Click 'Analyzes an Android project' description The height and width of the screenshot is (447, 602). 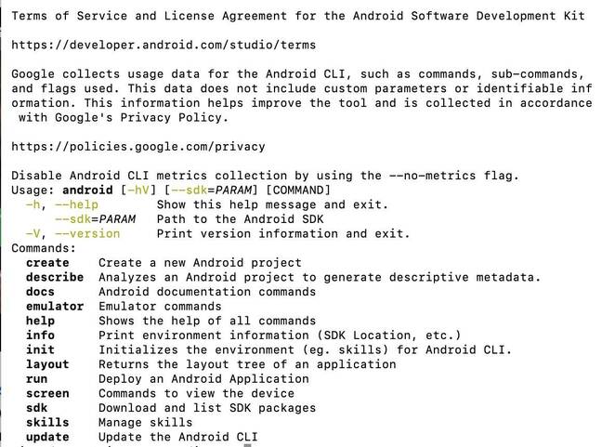click(320, 277)
